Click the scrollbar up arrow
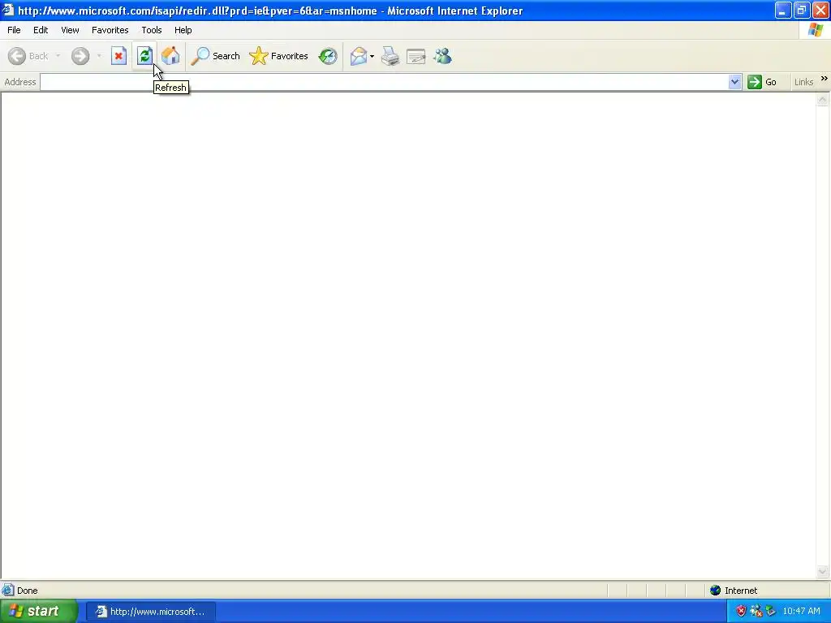 tap(823, 99)
